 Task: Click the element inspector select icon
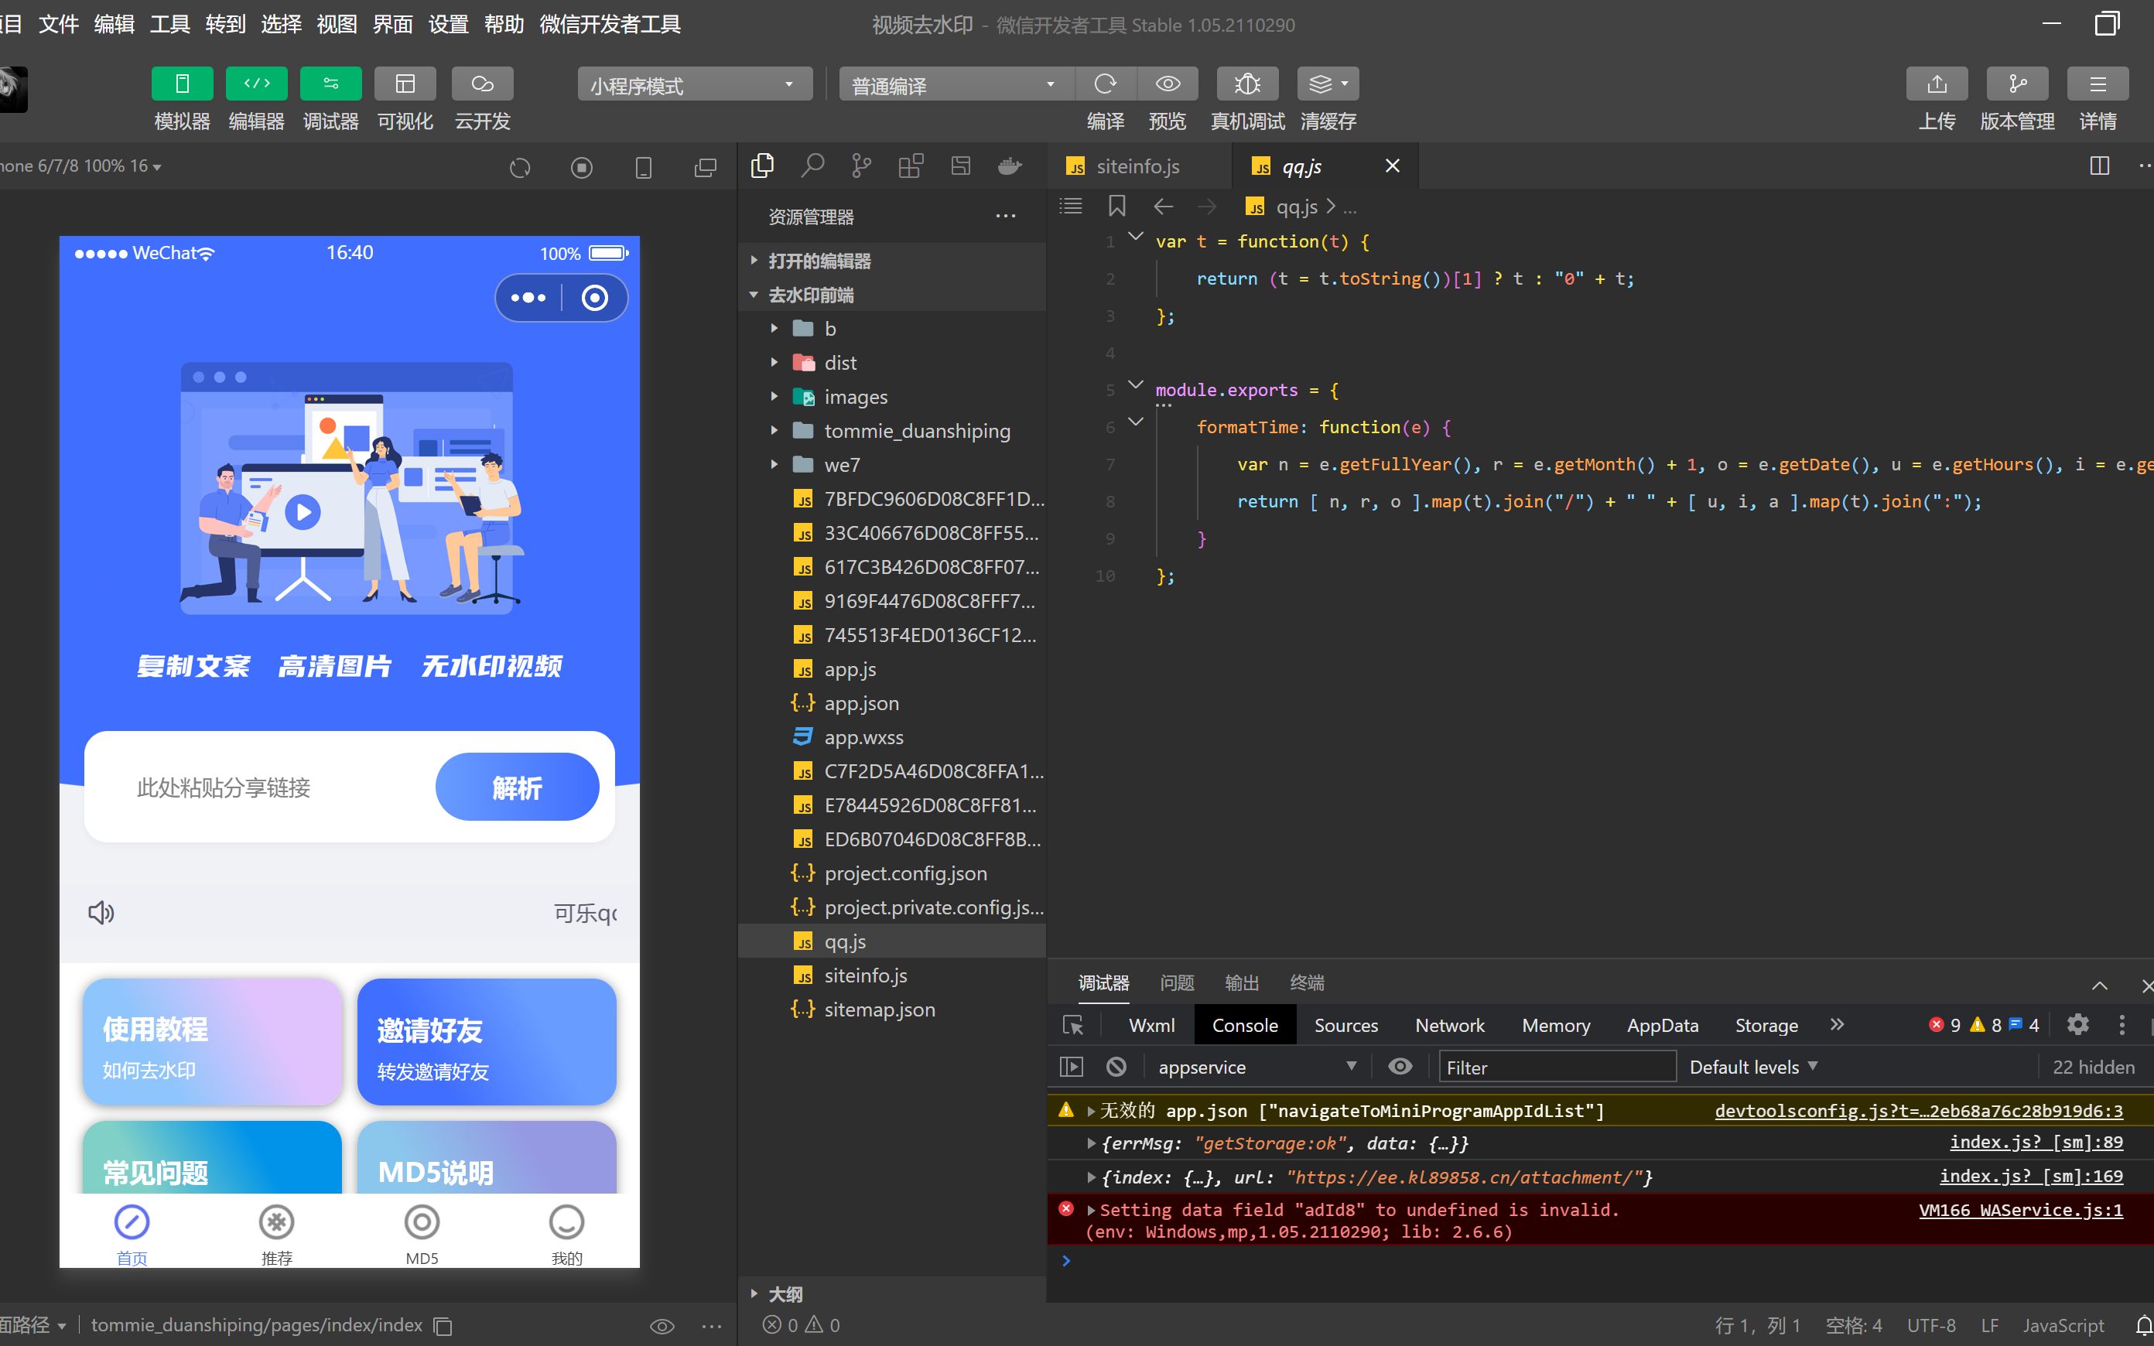[1073, 1026]
